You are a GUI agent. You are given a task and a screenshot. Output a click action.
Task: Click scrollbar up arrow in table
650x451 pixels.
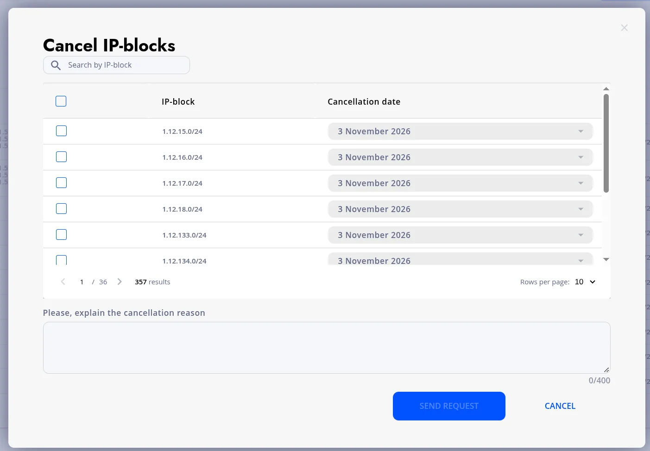pos(606,88)
